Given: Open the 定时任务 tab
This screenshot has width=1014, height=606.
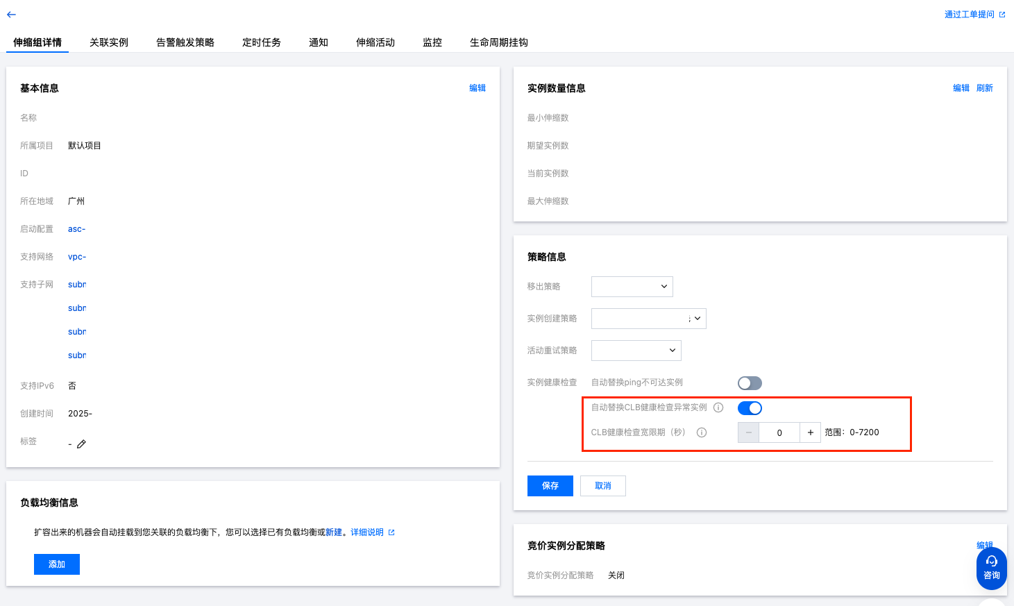Looking at the screenshot, I should coord(262,42).
